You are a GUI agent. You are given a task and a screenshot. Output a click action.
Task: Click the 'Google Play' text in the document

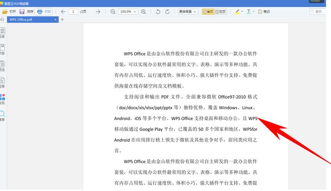(151, 129)
